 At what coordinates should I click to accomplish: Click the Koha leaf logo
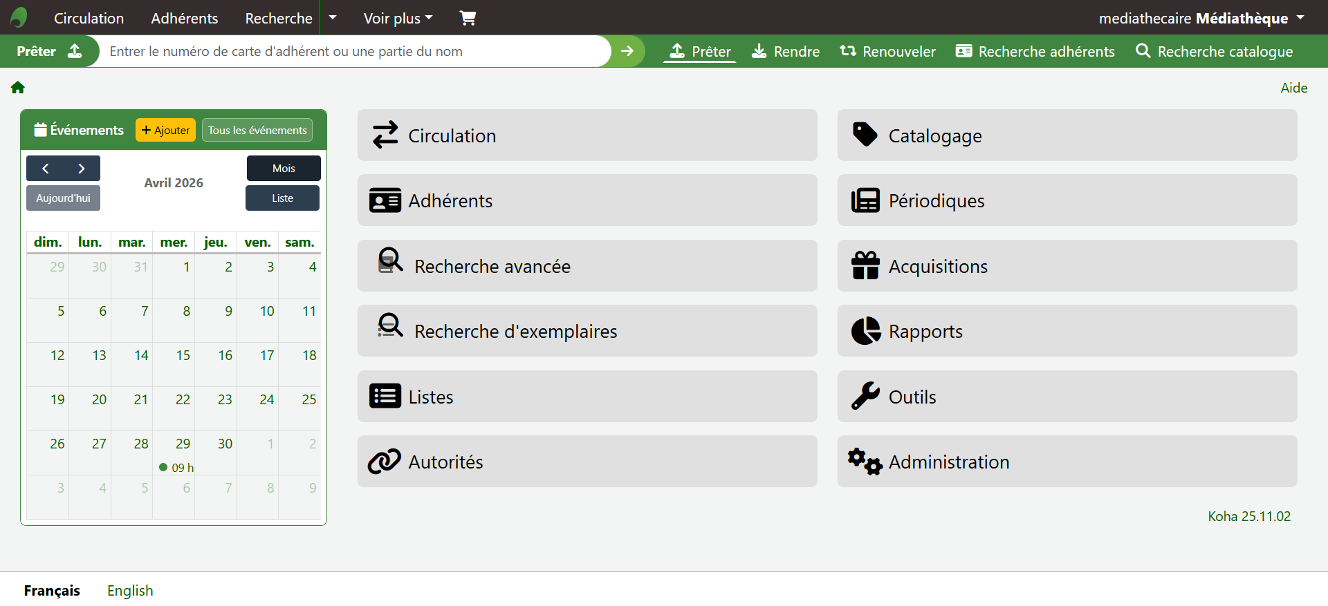(19, 17)
